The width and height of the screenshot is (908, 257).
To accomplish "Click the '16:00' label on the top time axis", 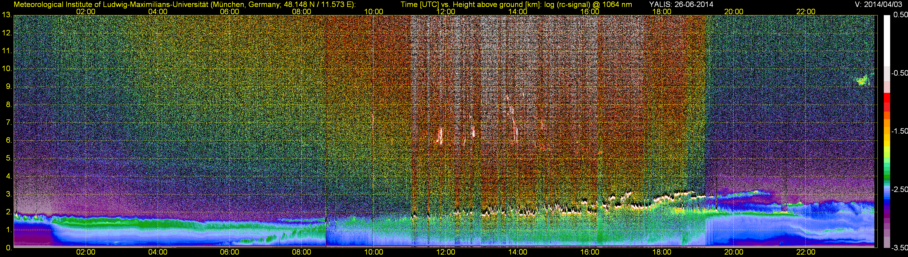I will [x=590, y=11].
